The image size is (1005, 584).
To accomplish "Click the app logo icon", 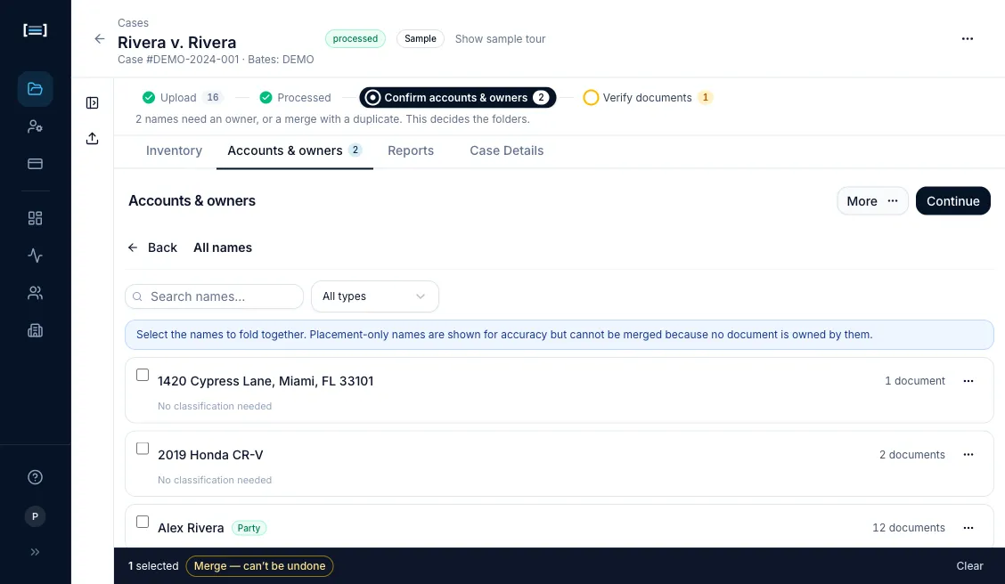I will [x=36, y=30].
